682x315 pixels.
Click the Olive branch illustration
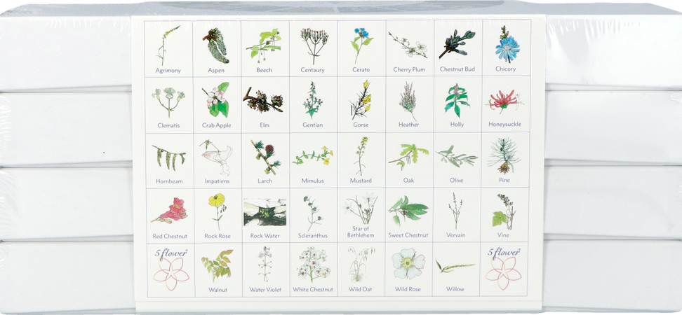[457, 157]
